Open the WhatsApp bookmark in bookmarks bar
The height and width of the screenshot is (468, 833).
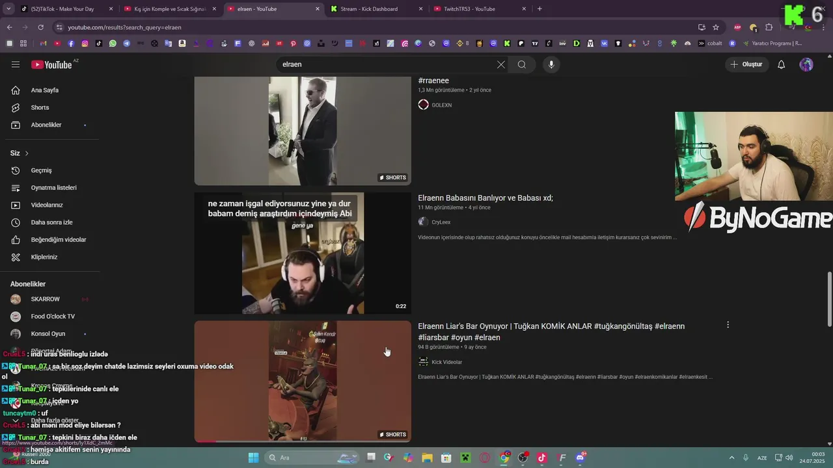[113, 44]
